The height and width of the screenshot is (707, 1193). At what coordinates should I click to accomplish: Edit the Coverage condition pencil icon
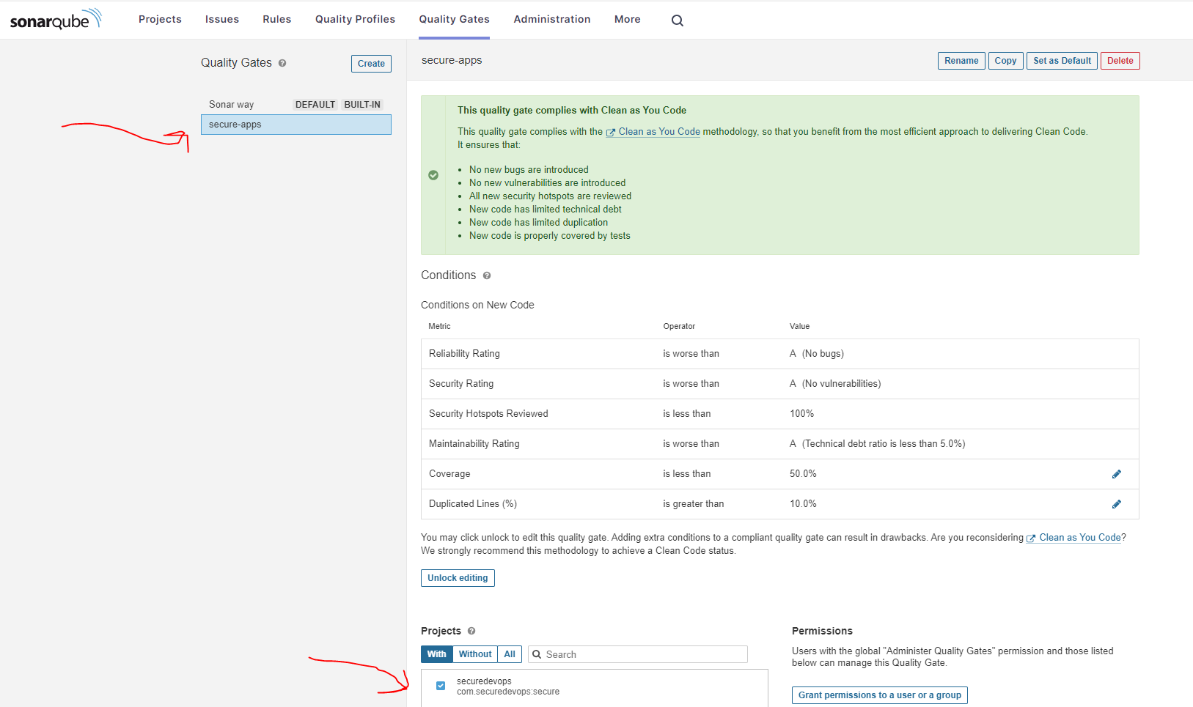(1116, 474)
